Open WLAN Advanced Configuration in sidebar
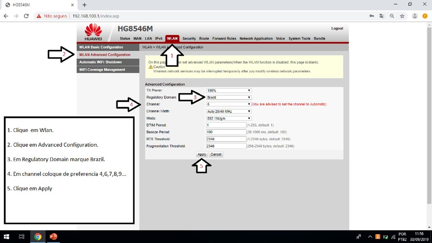The height and width of the screenshot is (243, 432). coord(108,54)
